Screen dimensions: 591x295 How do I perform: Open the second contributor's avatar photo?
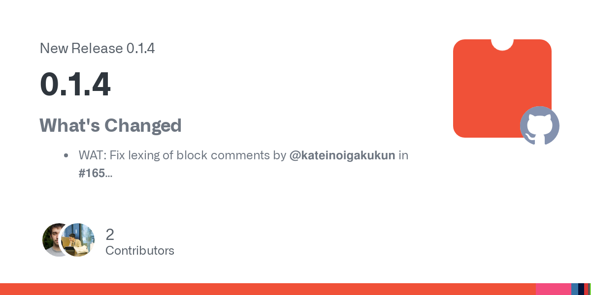click(x=78, y=240)
